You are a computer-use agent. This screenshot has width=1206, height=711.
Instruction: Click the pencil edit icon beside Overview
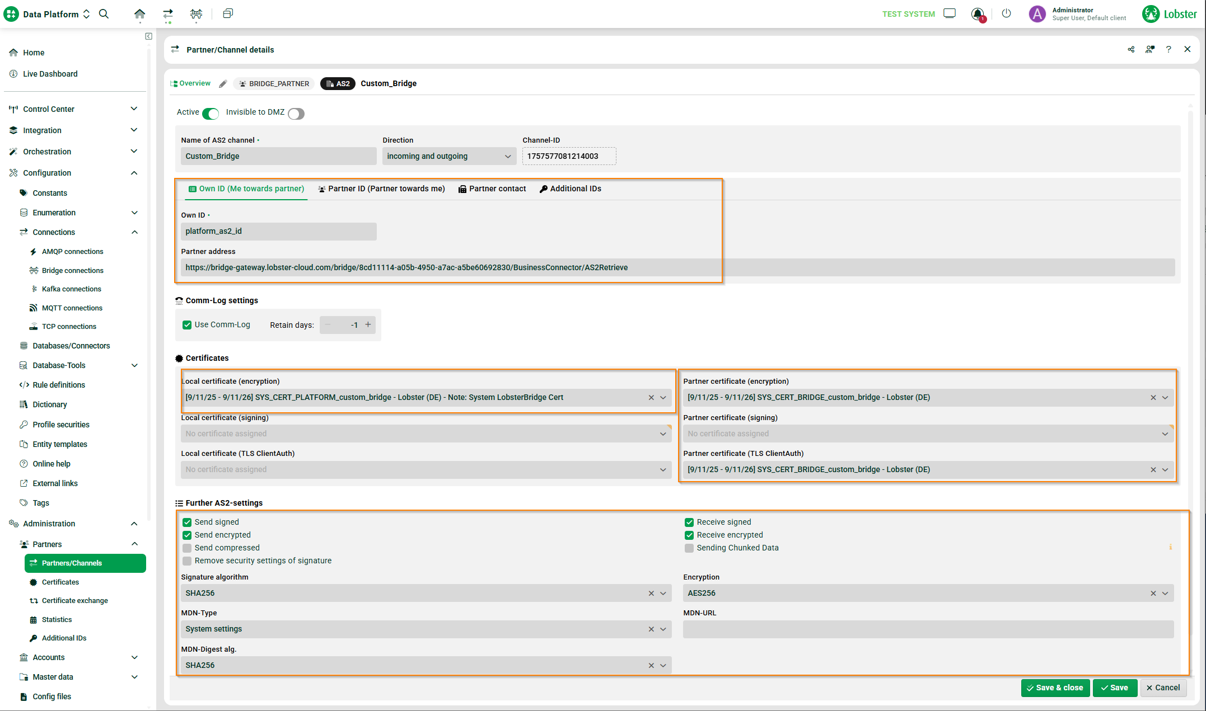click(223, 84)
